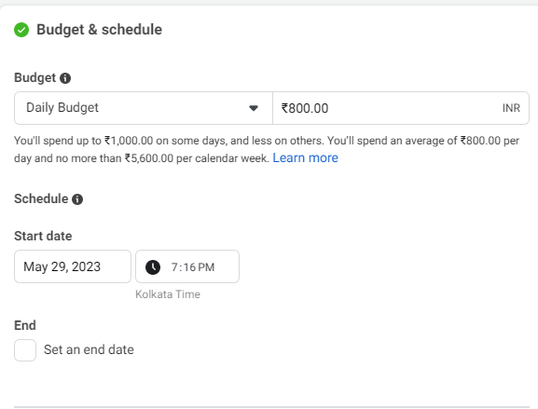
Task: Click the Kolkata Time timezone label
Action: [x=168, y=294]
